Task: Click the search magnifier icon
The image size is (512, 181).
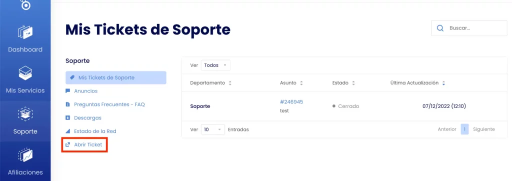Action: [x=440, y=28]
